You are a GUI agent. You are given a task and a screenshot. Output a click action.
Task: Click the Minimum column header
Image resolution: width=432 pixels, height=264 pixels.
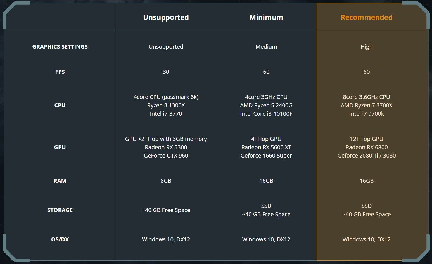(x=266, y=17)
